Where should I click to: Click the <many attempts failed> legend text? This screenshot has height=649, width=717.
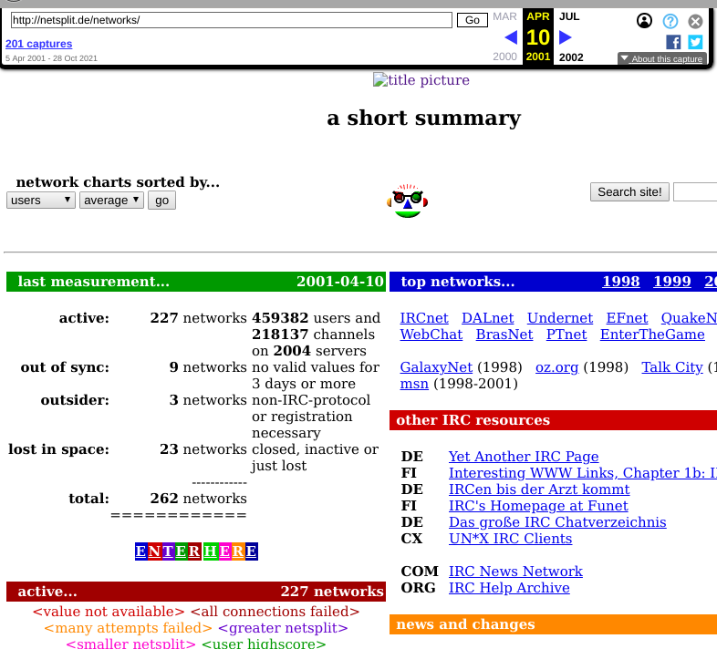pos(128,628)
